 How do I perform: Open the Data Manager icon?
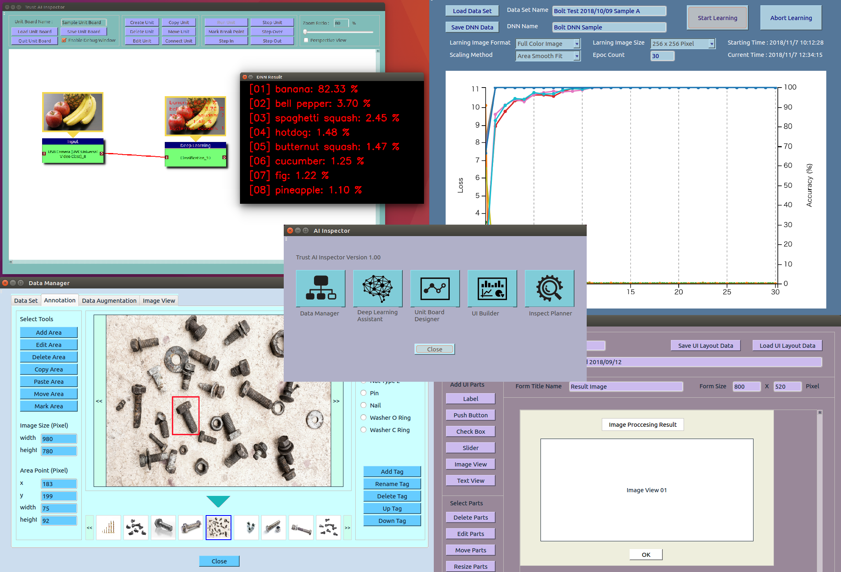pyautogui.click(x=321, y=288)
